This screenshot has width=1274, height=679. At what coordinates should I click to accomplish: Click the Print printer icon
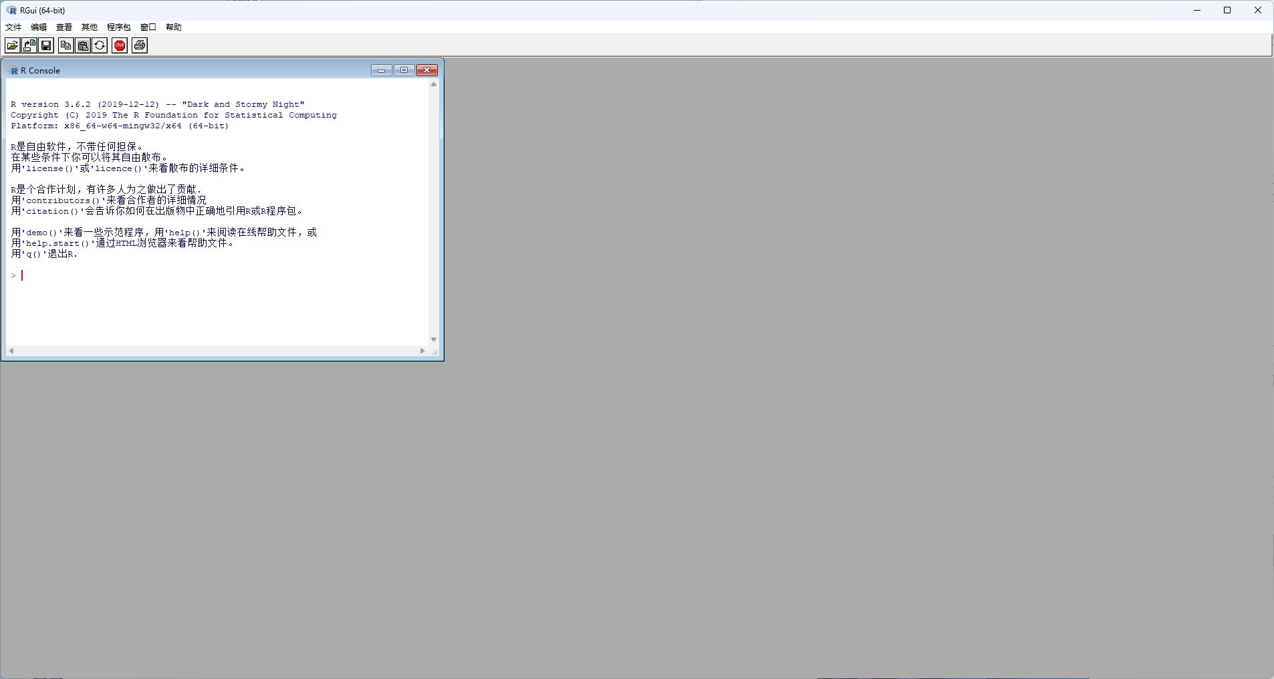pyautogui.click(x=140, y=45)
